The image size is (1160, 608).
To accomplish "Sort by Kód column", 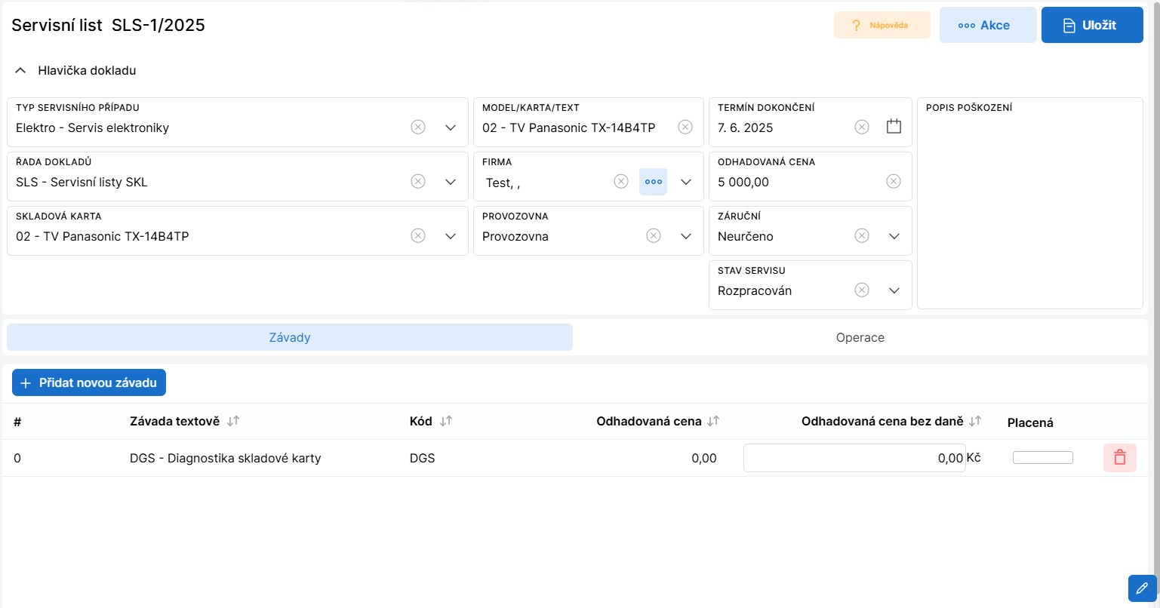I will click(446, 421).
